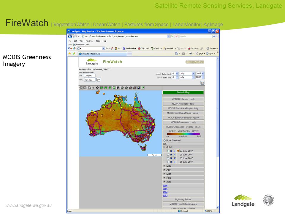This screenshot has width=285, height=214.
Task: Click the Close Window button
Action: [x=195, y=62]
